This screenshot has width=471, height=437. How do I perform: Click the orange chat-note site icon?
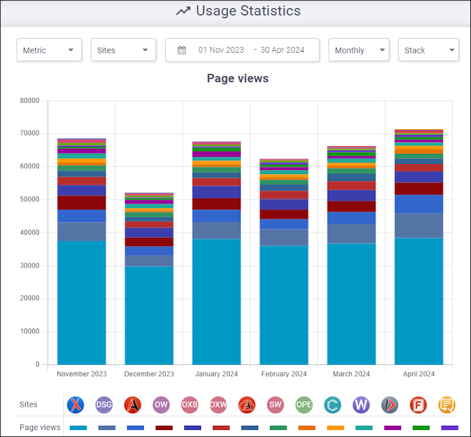coord(447,405)
